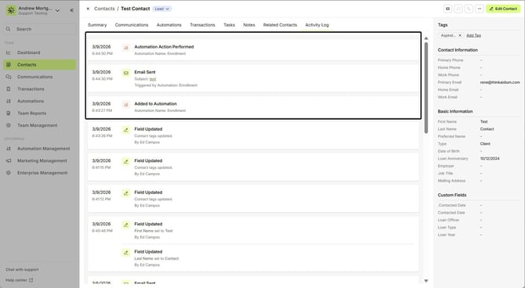This screenshot has width=525, height=288.
Task: Switch to the Related Contacts tab
Action: point(280,25)
